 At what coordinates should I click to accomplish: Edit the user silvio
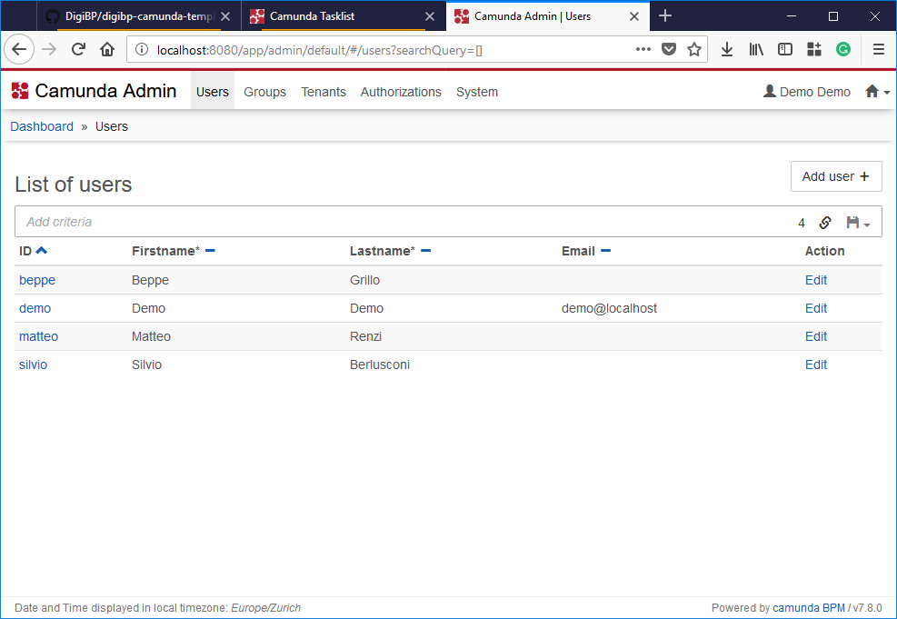coord(815,364)
